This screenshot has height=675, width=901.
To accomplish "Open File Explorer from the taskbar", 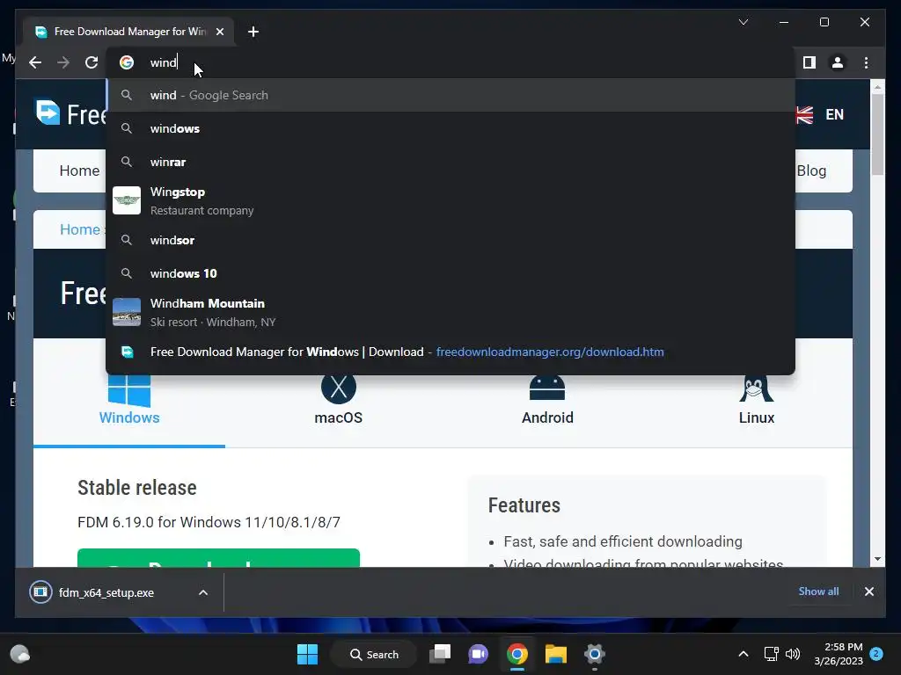I will tap(556, 654).
